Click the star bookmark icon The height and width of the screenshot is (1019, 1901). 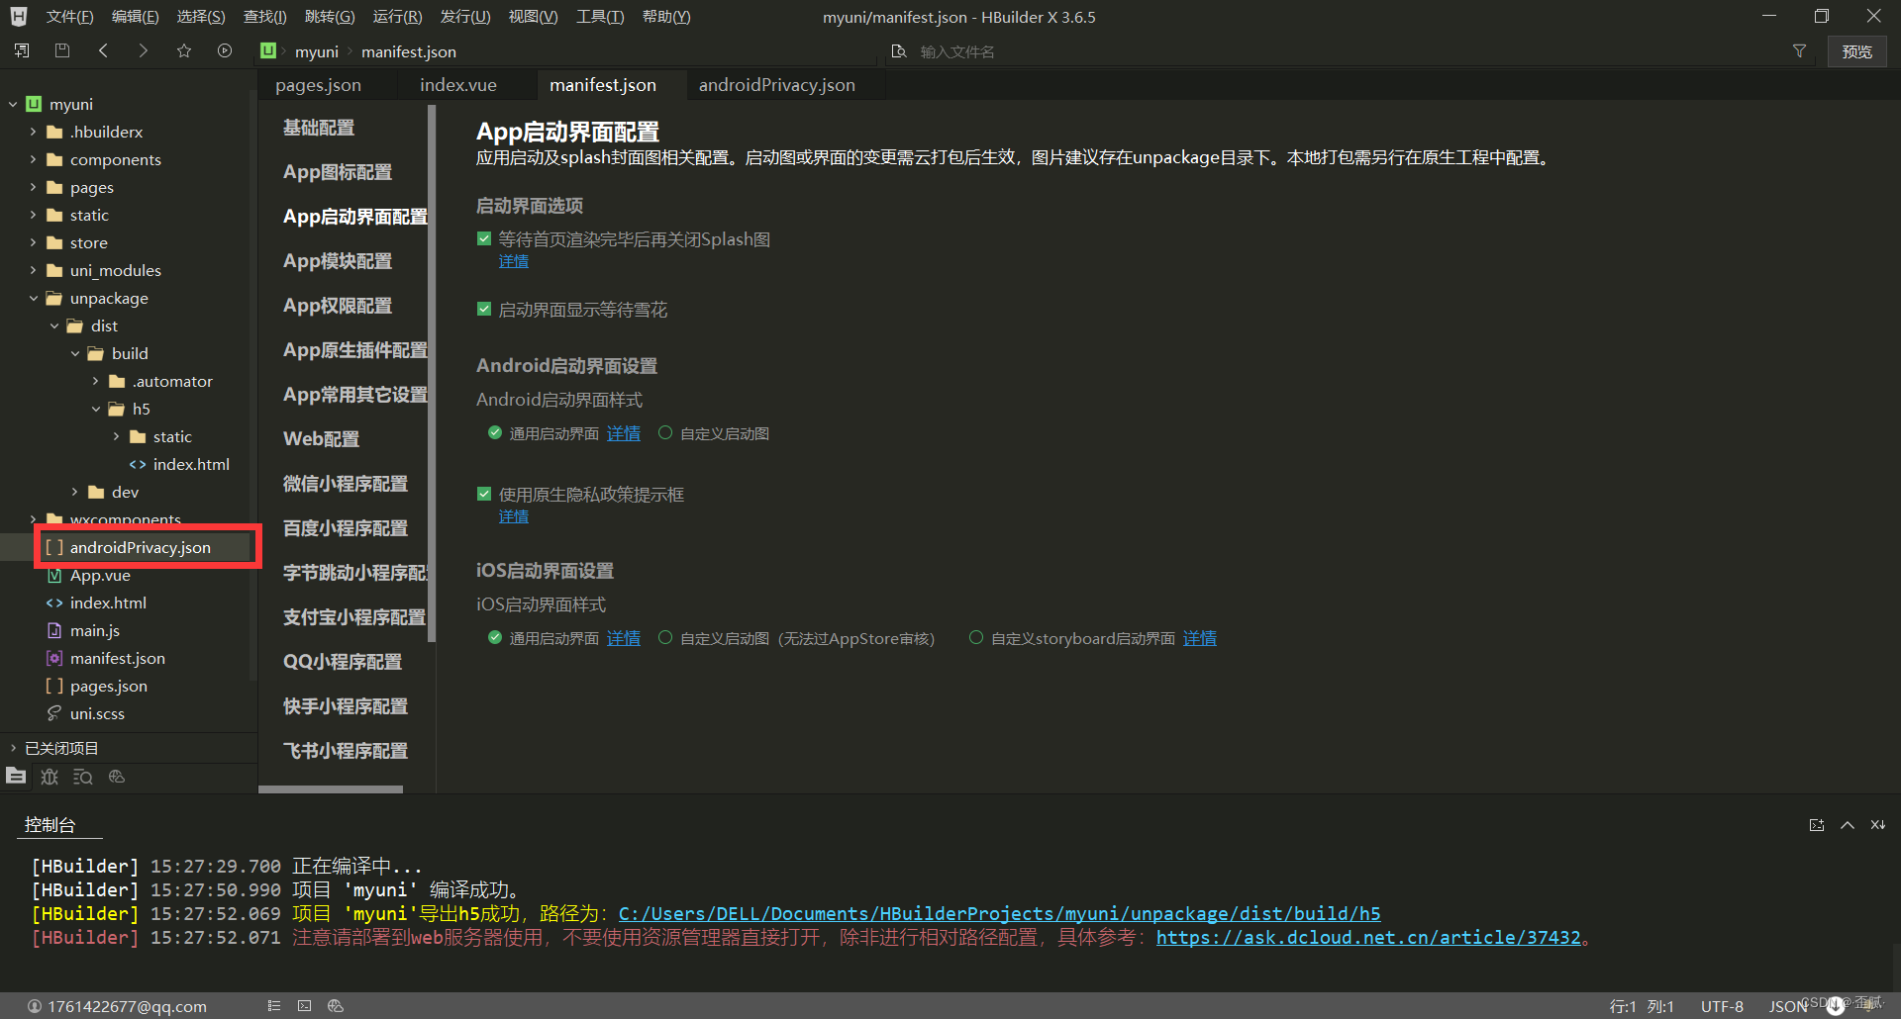point(184,50)
